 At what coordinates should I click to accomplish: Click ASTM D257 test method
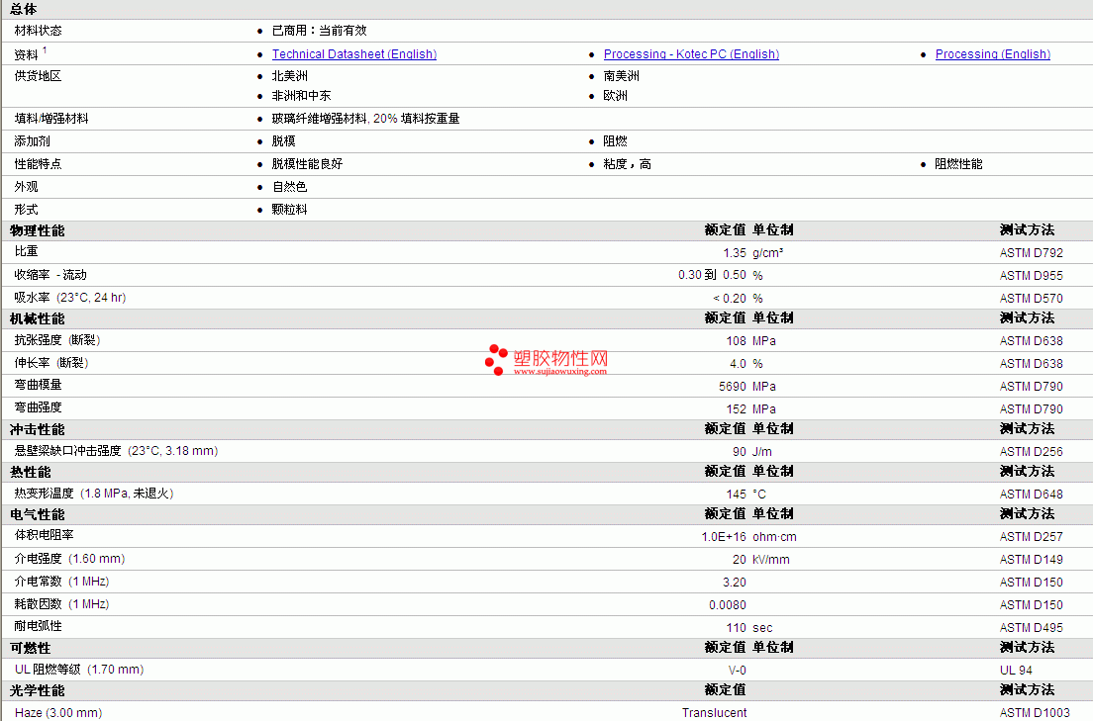click(x=1031, y=536)
